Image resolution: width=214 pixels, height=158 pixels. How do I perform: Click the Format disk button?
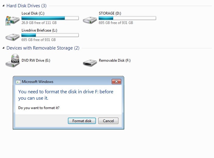click(x=82, y=121)
